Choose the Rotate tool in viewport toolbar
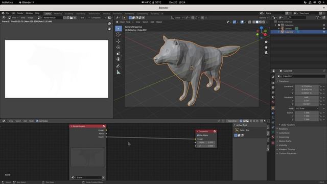Image resolution: width=327 pixels, height=184 pixels. coord(119,48)
